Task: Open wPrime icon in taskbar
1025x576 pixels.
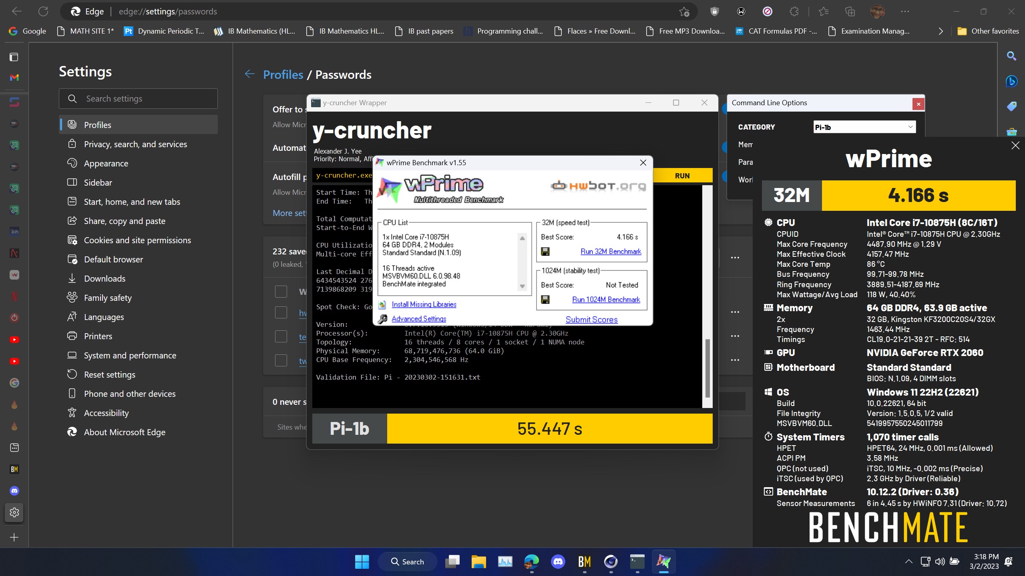Action: [663, 562]
